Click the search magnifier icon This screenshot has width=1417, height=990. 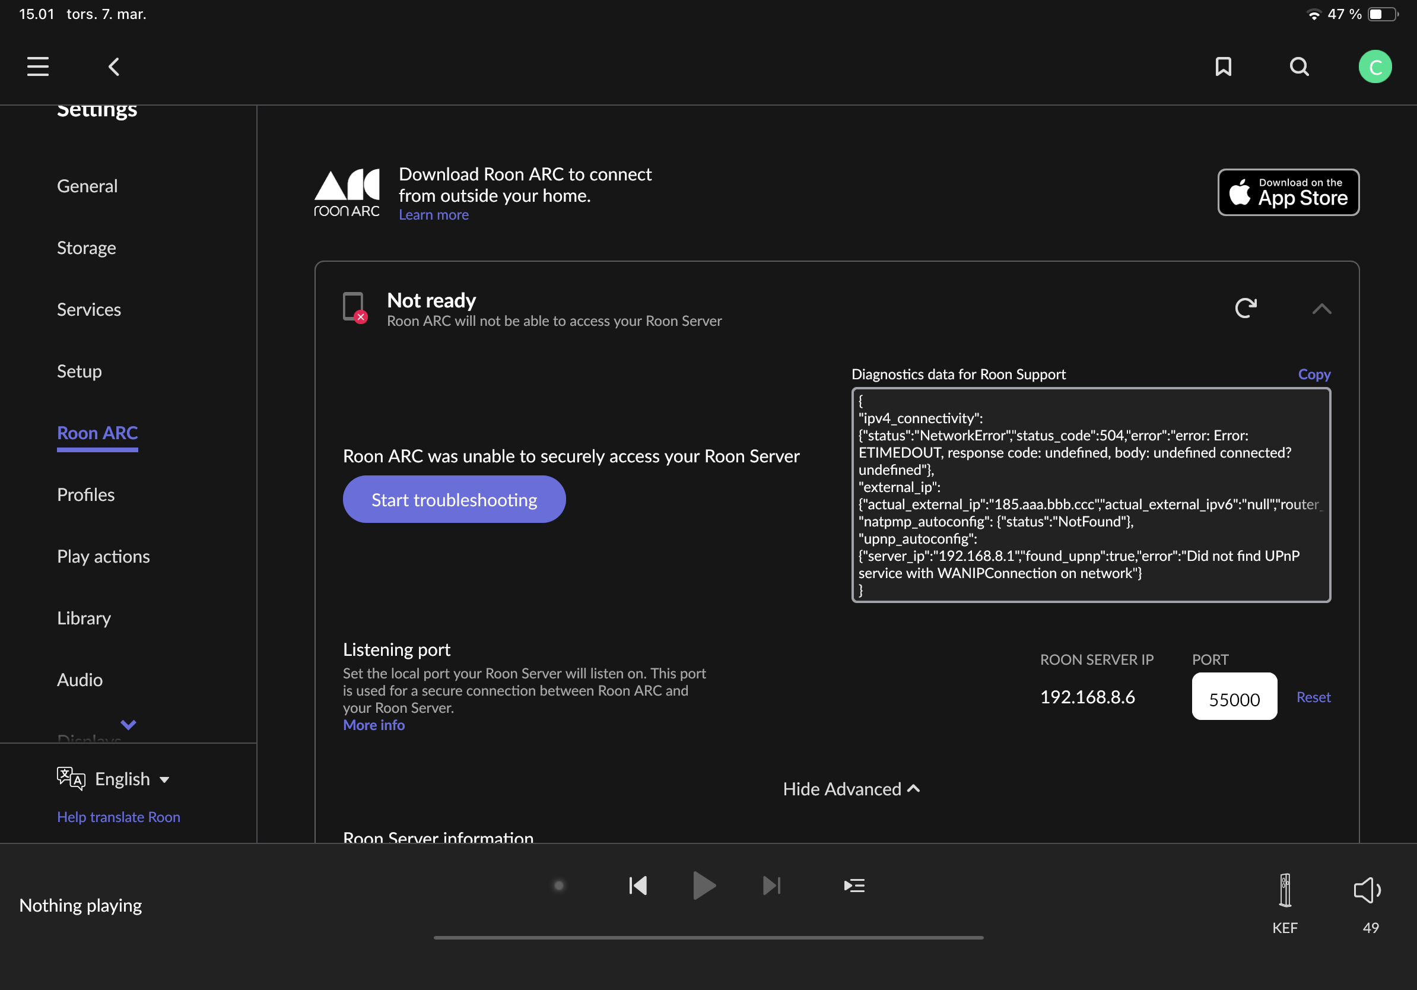click(1298, 66)
